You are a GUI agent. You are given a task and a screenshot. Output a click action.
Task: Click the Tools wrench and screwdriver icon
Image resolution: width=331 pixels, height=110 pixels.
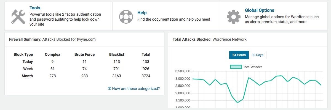coord(18,16)
